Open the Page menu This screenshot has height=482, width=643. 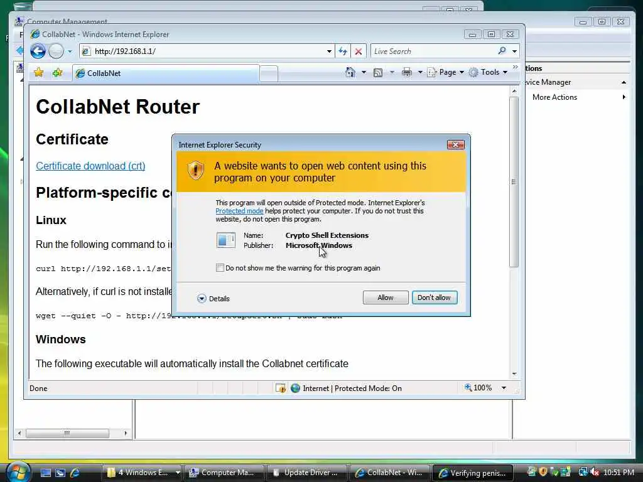click(x=446, y=72)
